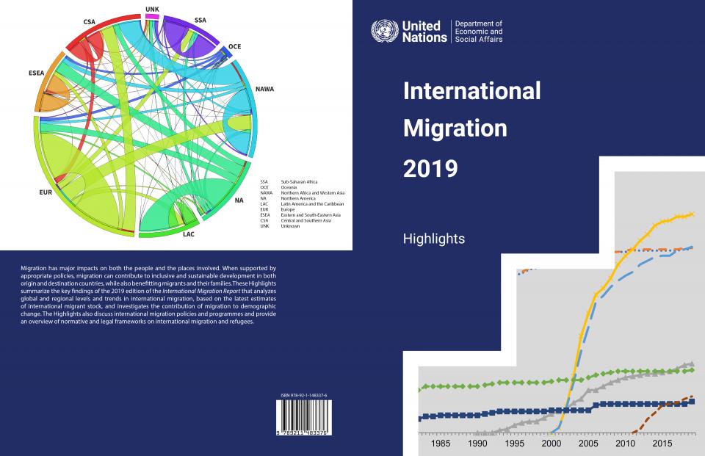705x456 pixels.
Task: Click the magenta UNK arc segment
Action: pos(152,17)
